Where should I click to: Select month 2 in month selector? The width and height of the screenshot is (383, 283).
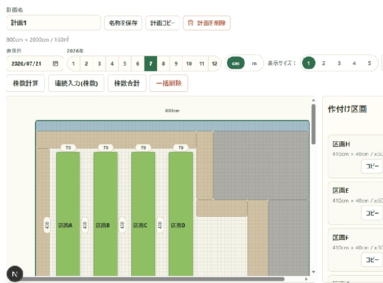(x=86, y=64)
